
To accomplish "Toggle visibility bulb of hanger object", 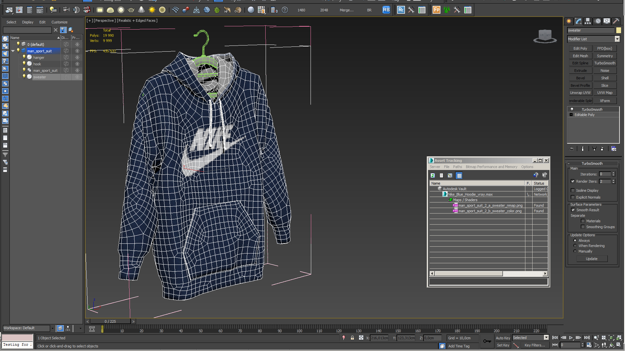I will tap(24, 57).
